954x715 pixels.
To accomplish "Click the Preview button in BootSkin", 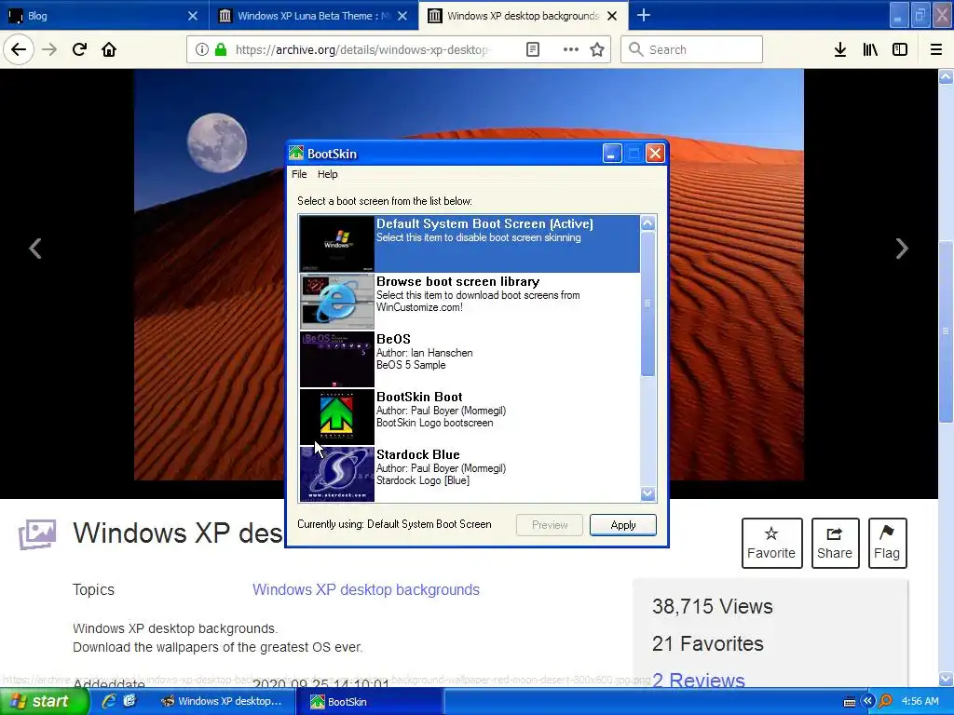I will (550, 525).
